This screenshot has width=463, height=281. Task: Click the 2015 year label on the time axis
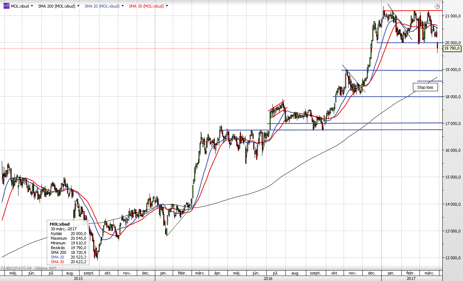click(x=78, y=278)
